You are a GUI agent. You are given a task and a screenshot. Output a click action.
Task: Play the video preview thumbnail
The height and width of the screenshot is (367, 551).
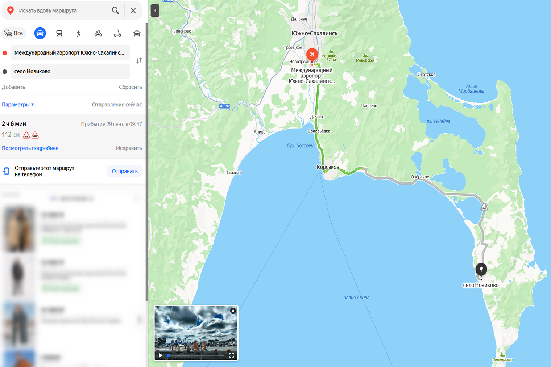tap(161, 355)
